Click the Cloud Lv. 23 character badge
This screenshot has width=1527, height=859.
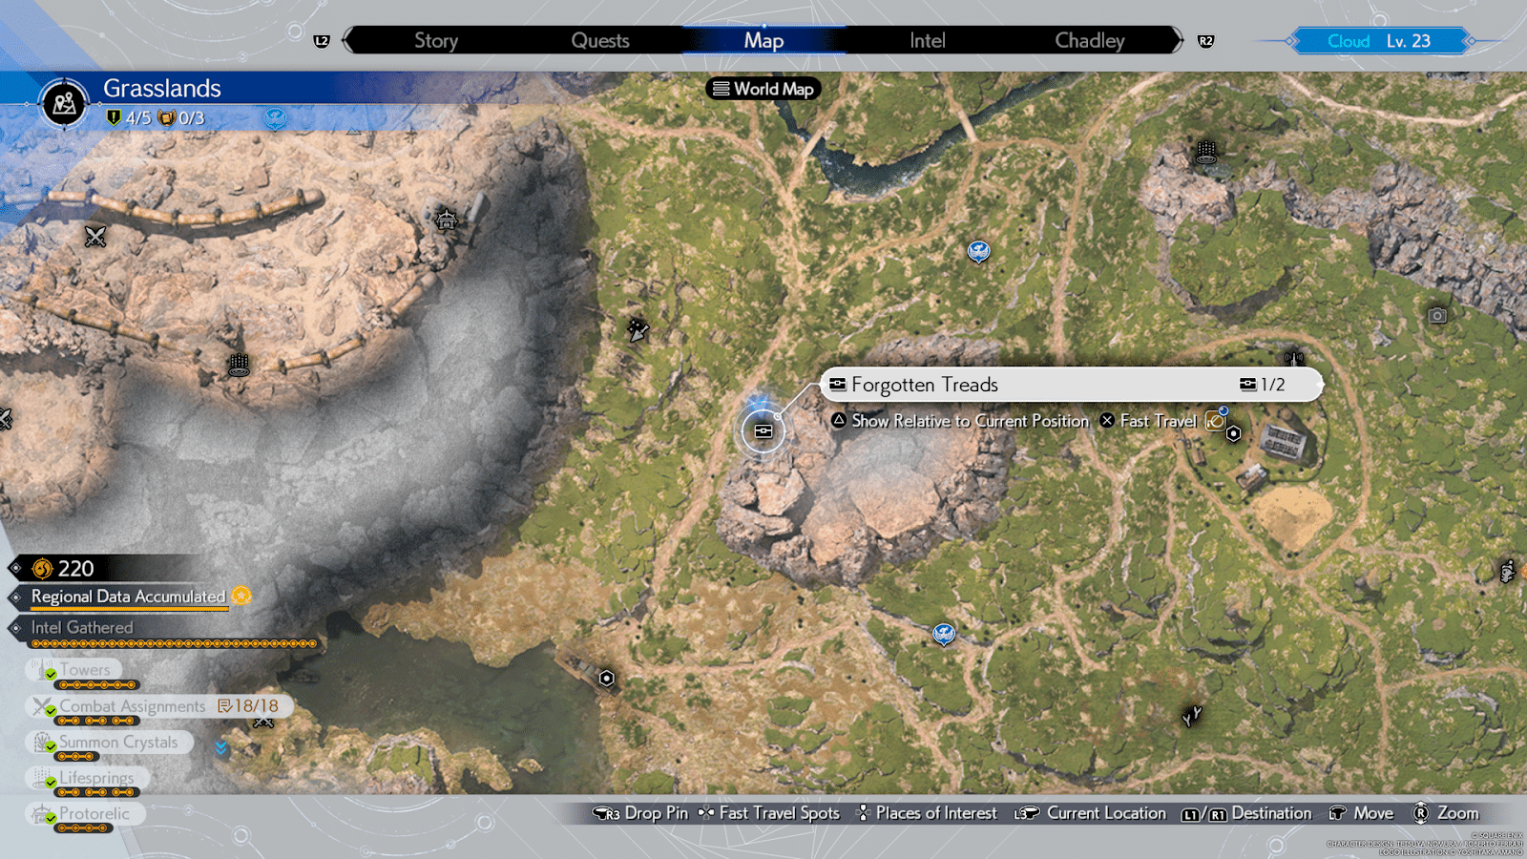coord(1378,41)
